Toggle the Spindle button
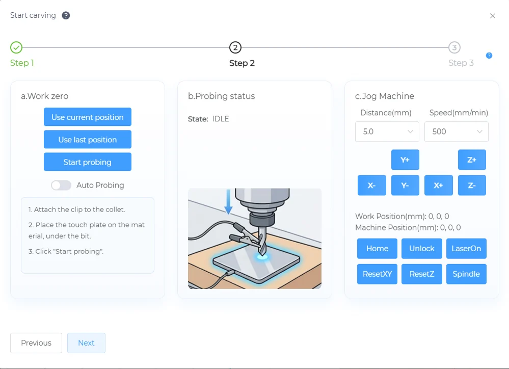Viewport: 509px width, 369px height. (467, 274)
